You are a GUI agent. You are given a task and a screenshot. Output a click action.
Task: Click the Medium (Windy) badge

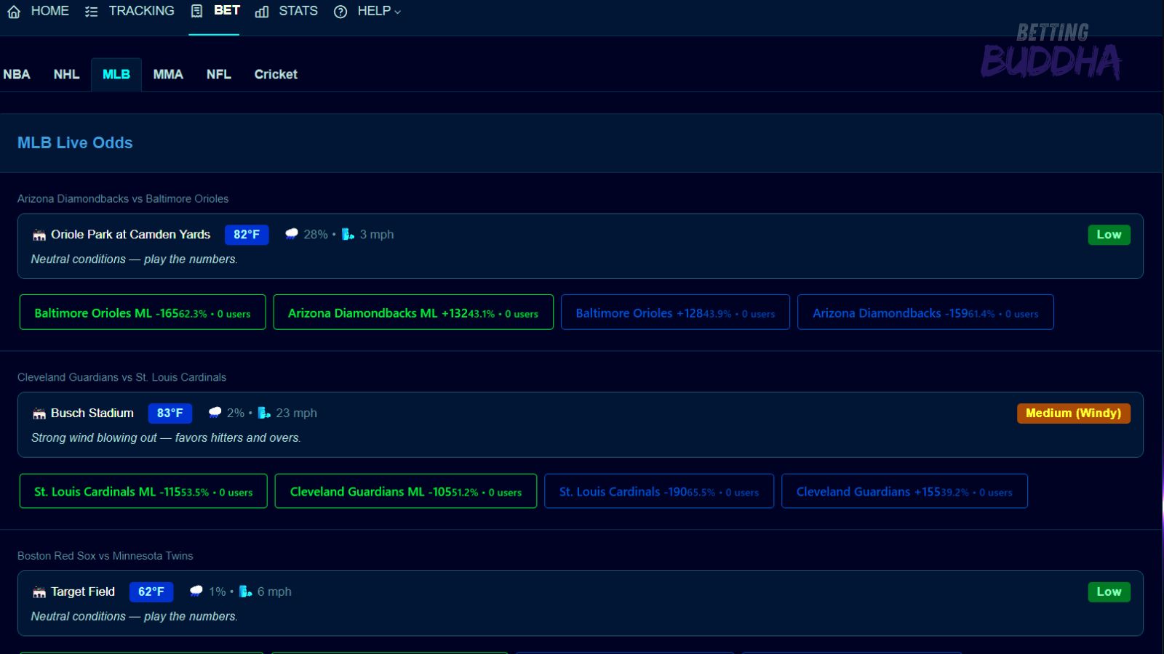1074,413
